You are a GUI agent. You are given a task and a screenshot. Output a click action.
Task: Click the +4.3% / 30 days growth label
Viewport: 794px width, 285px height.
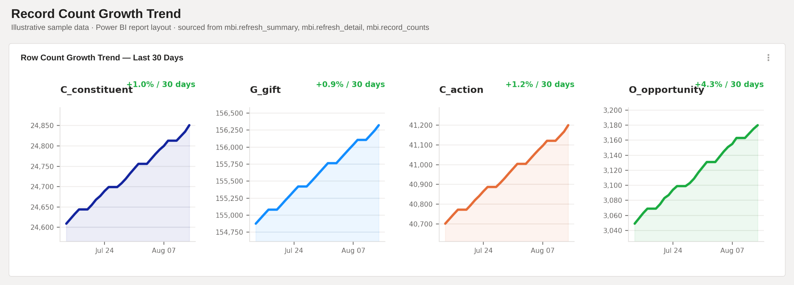click(x=729, y=84)
